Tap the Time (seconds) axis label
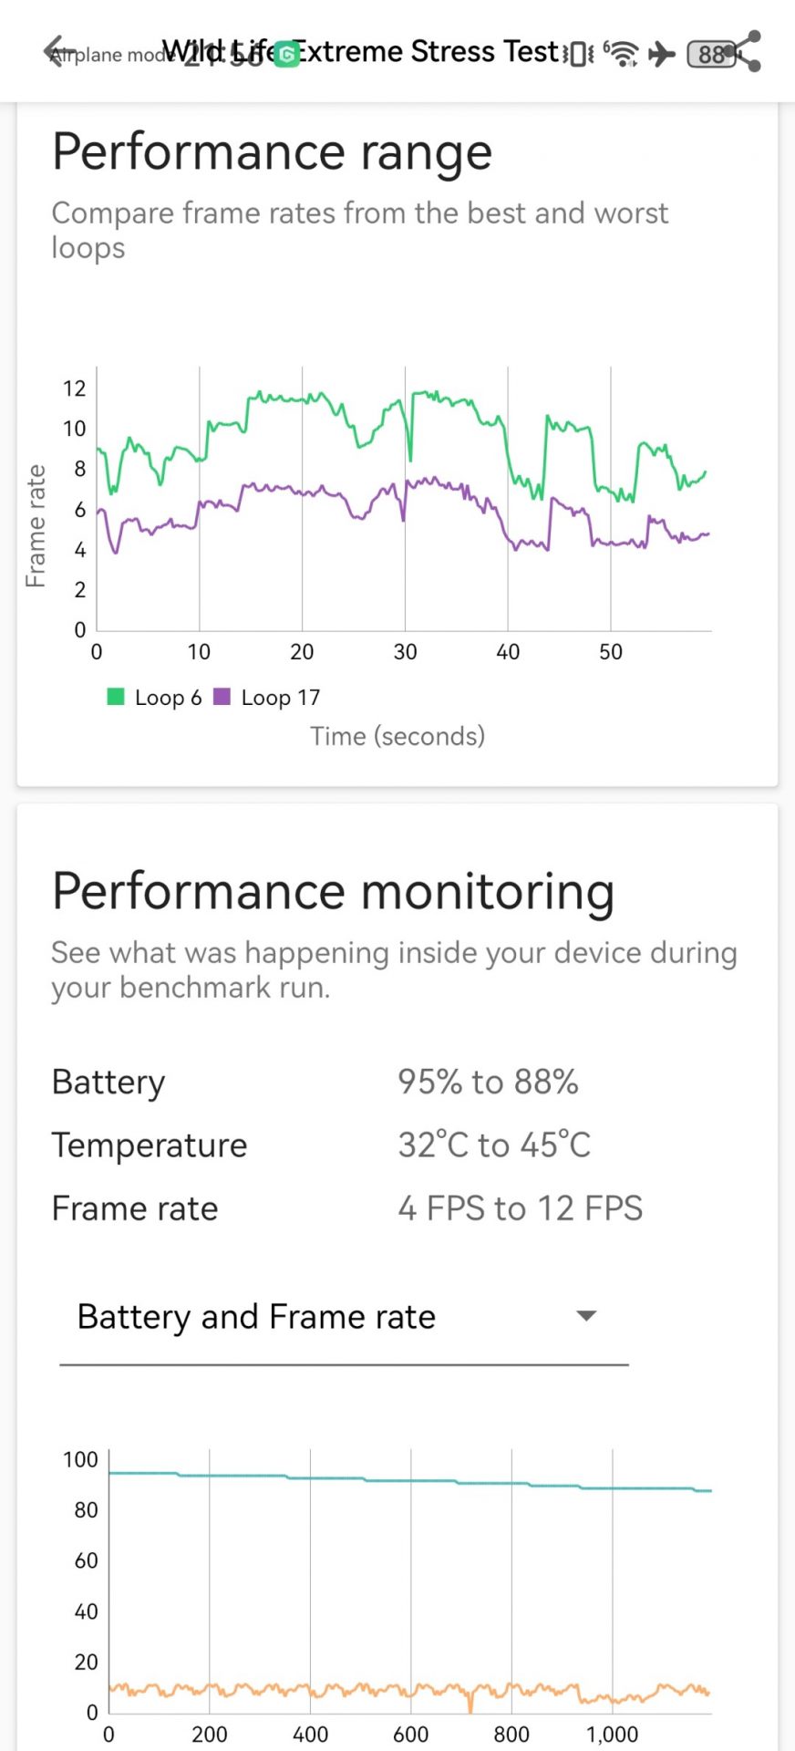This screenshot has width=795, height=1751. point(397,736)
